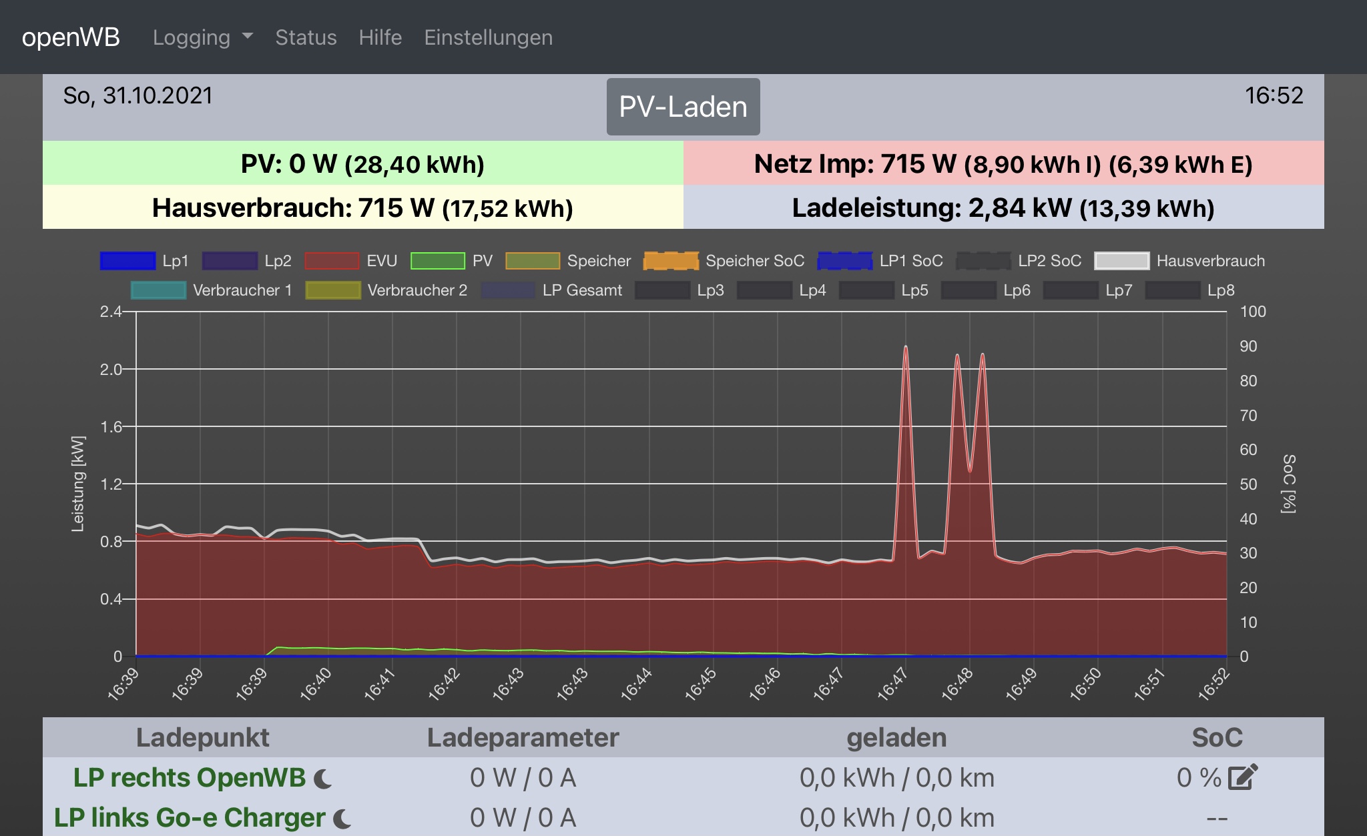Select LP rechts OpenWB charge point
1367x836 pixels.
[190, 778]
